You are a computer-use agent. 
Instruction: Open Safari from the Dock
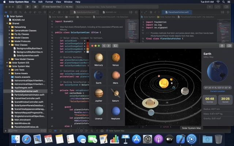click(26, 139)
